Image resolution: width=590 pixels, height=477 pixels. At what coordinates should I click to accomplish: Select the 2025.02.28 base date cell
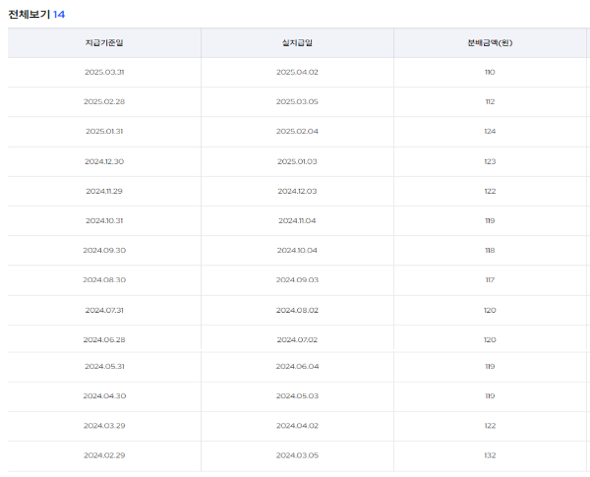[x=104, y=101]
